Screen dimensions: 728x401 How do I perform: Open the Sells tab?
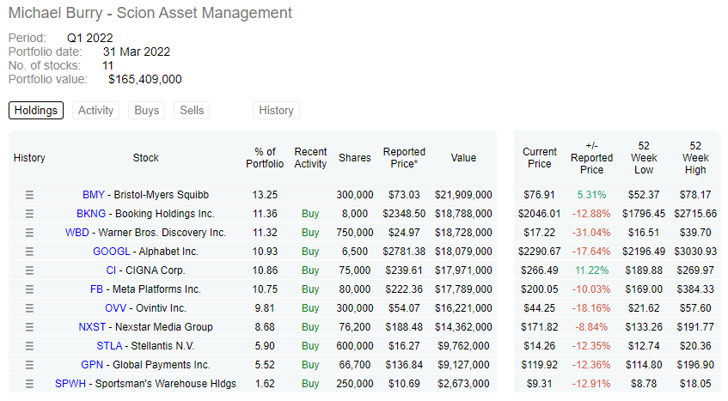pyautogui.click(x=192, y=110)
